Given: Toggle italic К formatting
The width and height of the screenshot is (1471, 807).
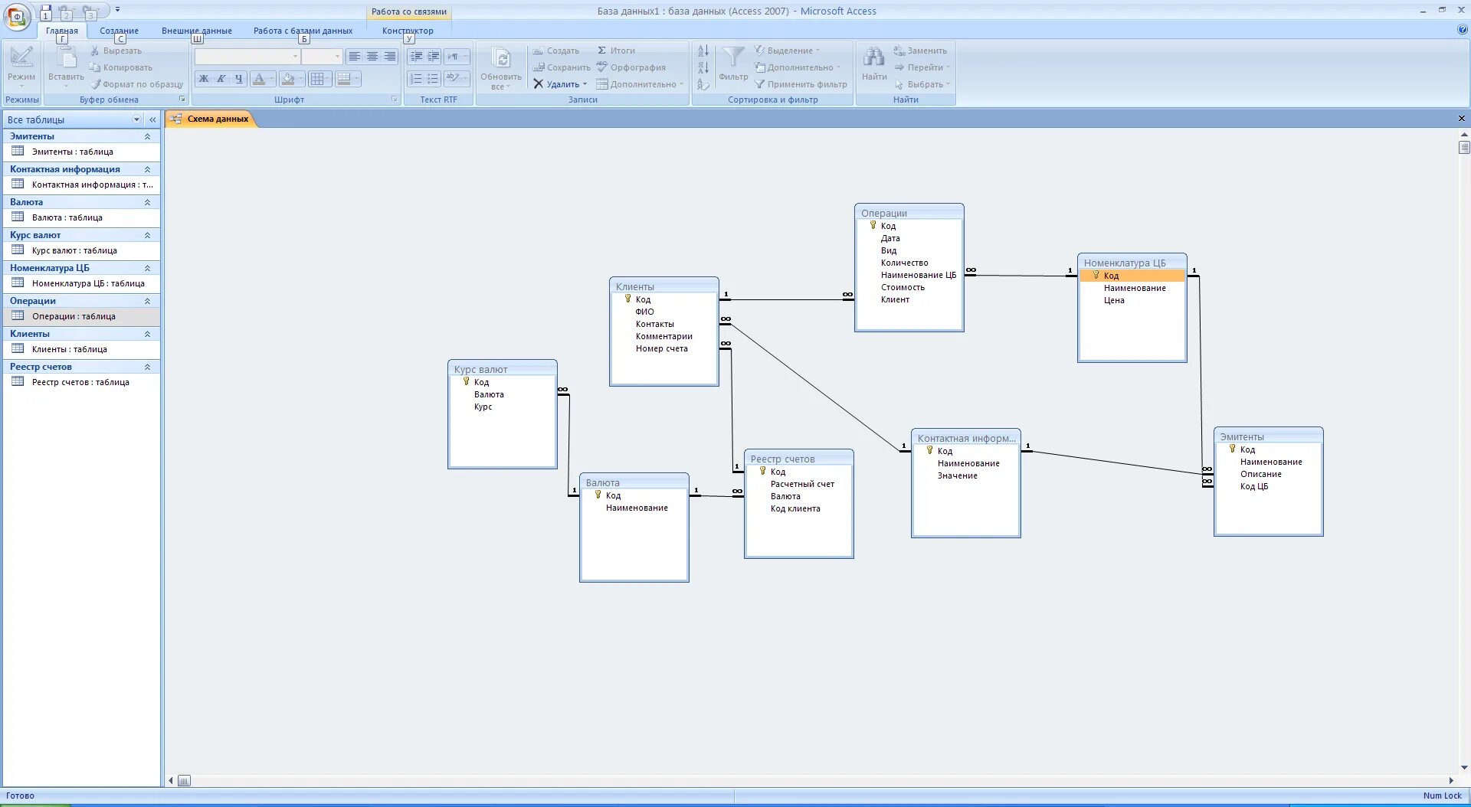Looking at the screenshot, I should coord(221,79).
